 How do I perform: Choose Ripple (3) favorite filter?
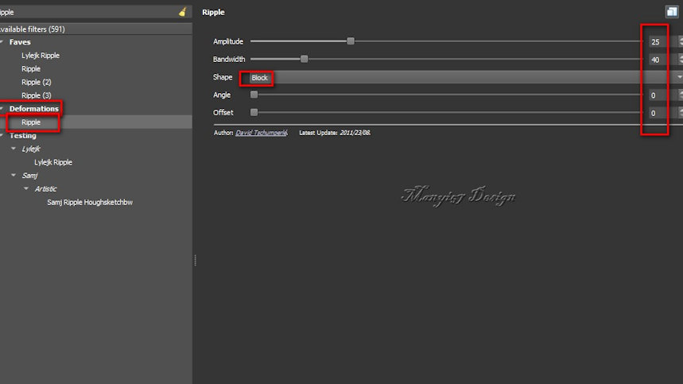pos(36,95)
